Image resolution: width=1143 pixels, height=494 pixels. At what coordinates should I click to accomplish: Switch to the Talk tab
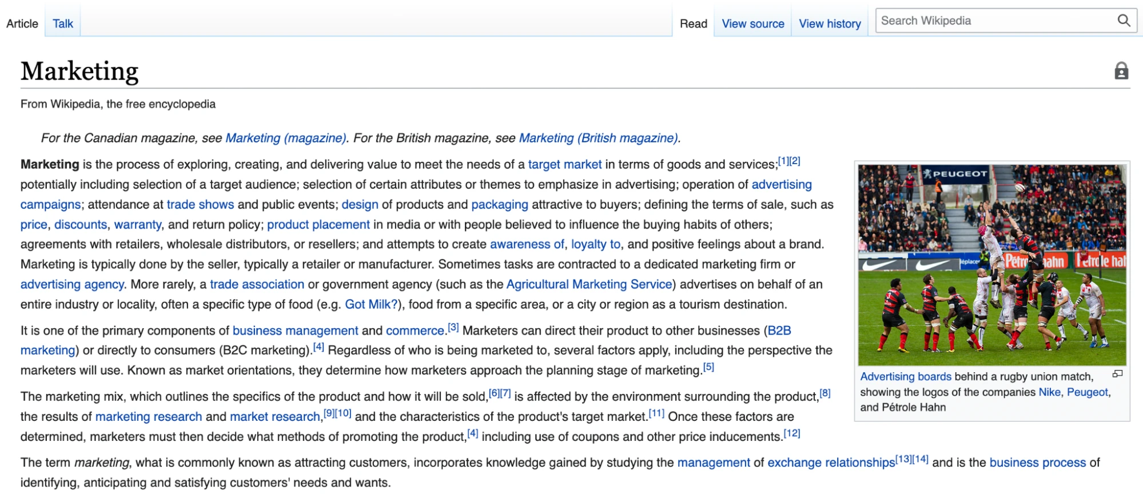tap(63, 23)
